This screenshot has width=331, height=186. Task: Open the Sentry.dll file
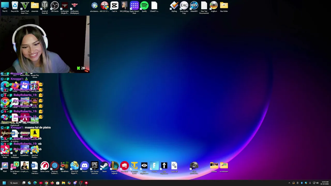click(x=174, y=167)
